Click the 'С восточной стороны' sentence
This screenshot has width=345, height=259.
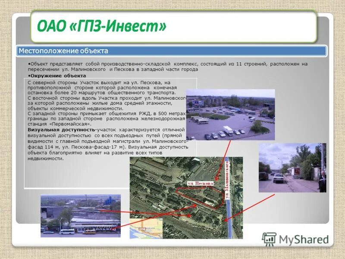[x=107, y=103]
